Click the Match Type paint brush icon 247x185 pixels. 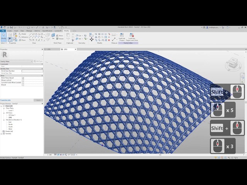pyautogui.click(x=73, y=40)
